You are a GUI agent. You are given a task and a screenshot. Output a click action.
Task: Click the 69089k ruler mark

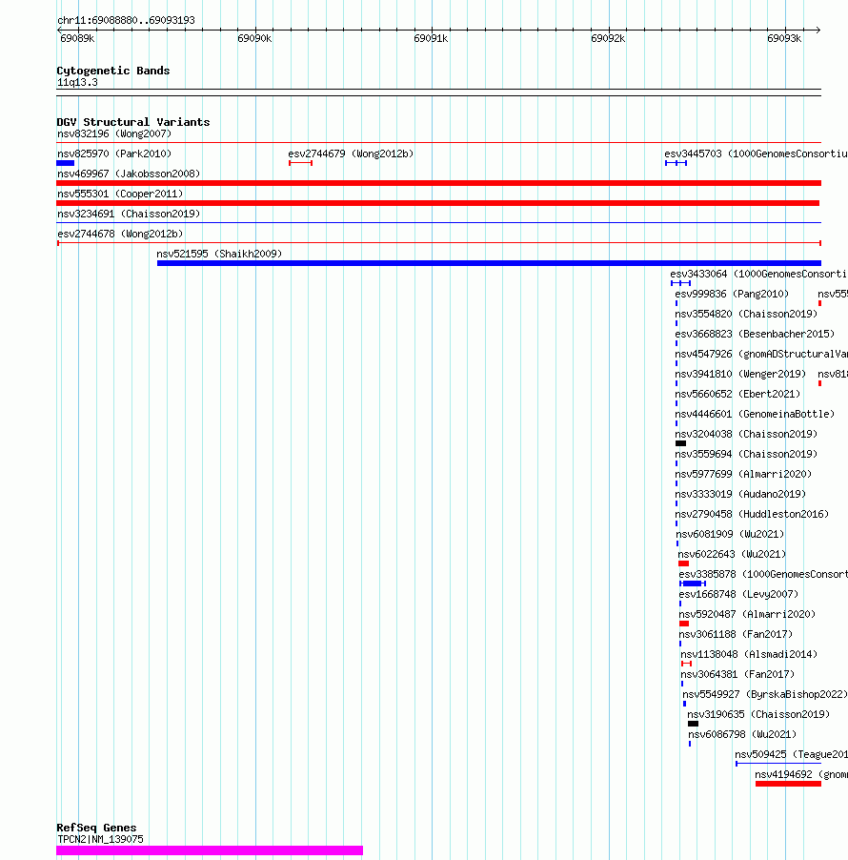coord(77,38)
